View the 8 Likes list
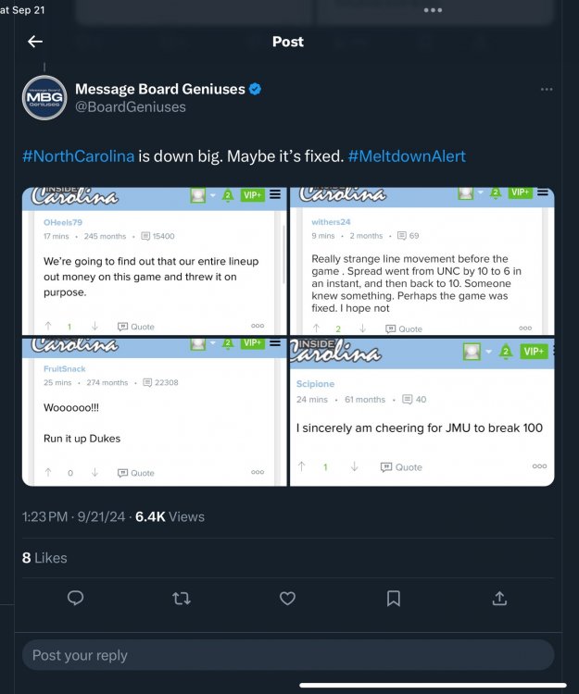The image size is (579, 694). [x=44, y=558]
